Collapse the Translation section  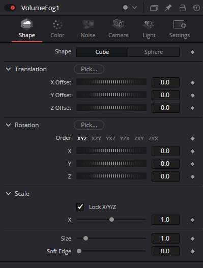[8, 69]
